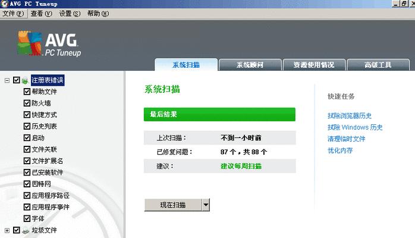
Task: Open the 帮助(H) menu
Action: [x=98, y=14]
